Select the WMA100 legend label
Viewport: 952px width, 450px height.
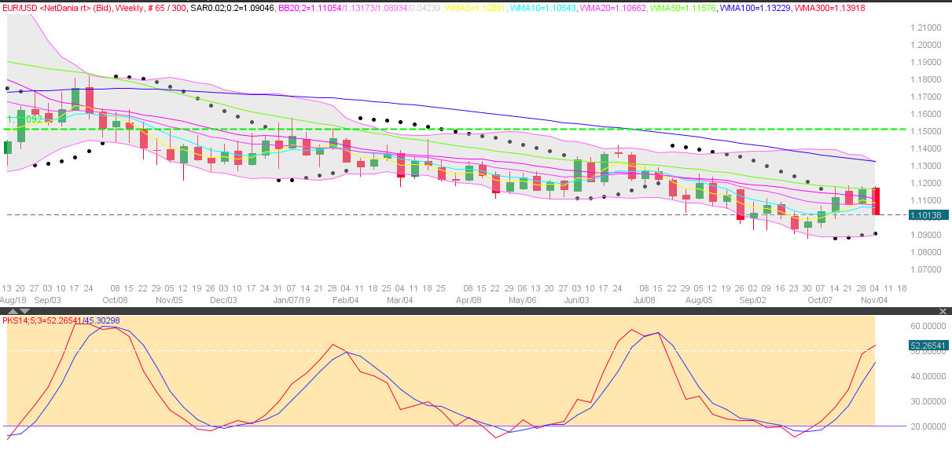(x=751, y=6)
